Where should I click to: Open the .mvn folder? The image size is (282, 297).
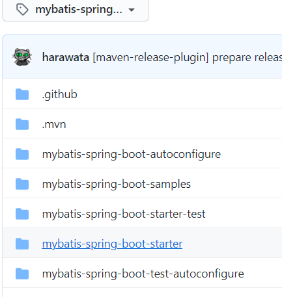54,125
